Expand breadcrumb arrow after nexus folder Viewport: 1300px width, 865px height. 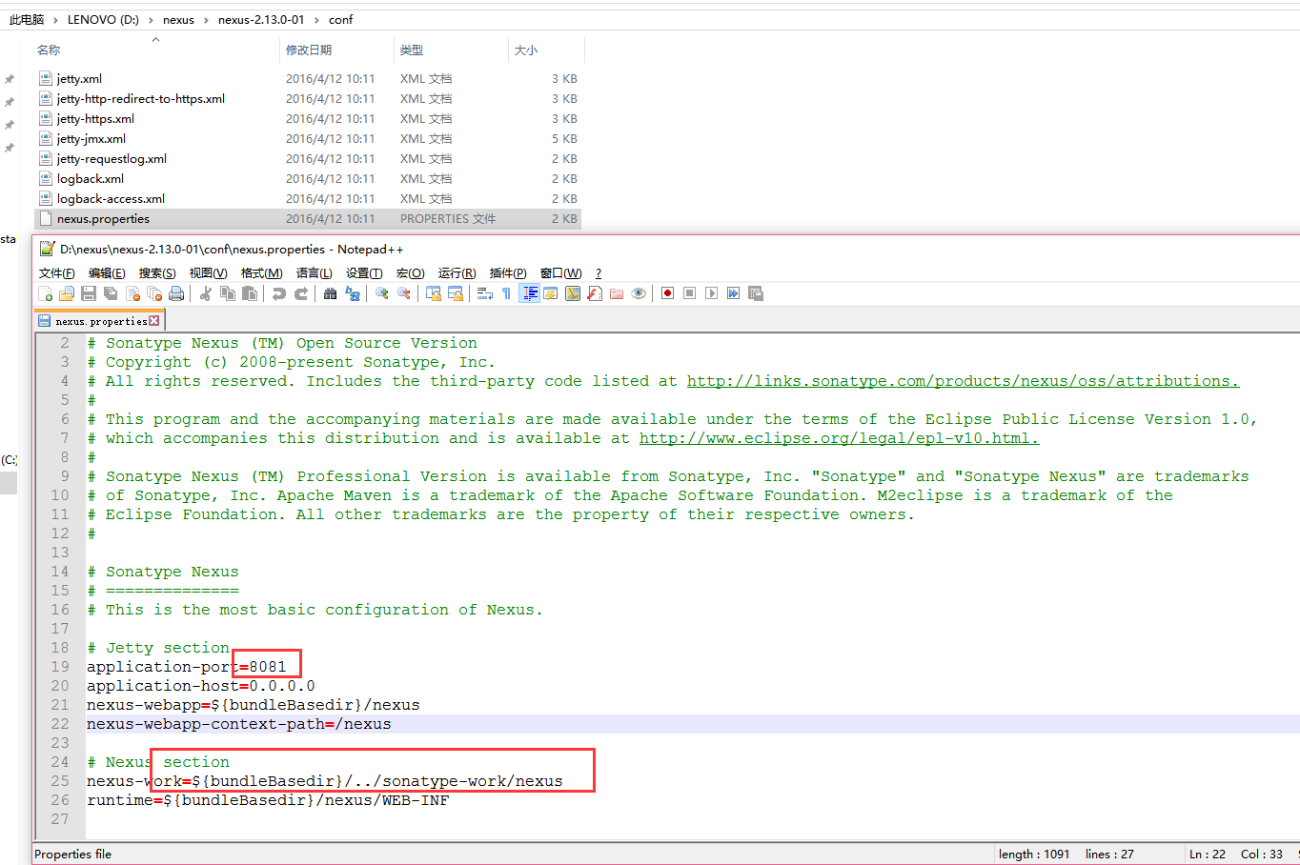click(x=206, y=20)
